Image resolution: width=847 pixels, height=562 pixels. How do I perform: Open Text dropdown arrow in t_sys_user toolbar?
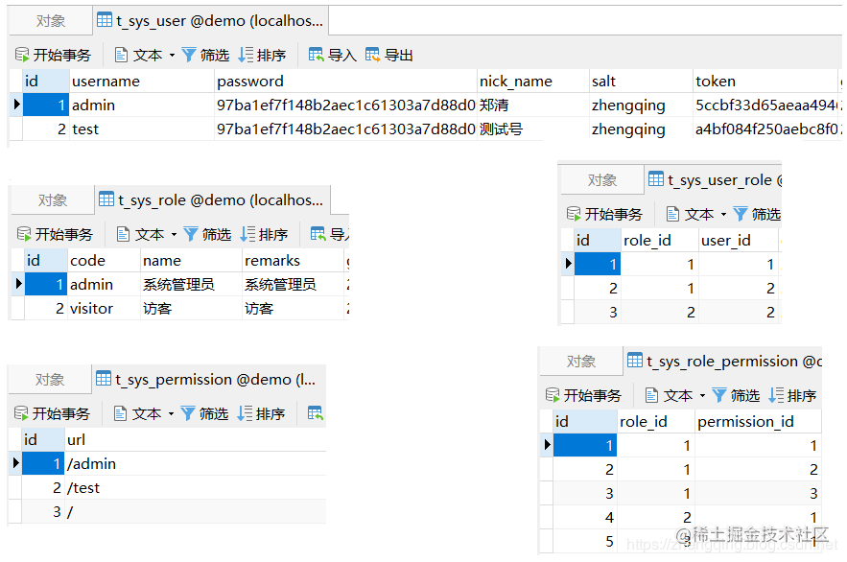172,55
